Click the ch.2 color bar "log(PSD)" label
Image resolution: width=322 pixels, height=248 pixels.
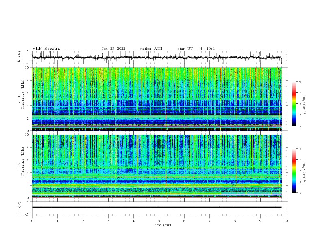(305, 173)
